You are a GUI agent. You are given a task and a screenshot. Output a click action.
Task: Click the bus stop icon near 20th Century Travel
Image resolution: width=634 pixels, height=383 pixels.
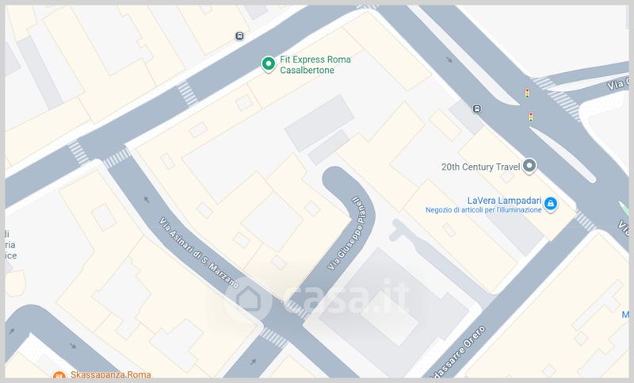[477, 109]
